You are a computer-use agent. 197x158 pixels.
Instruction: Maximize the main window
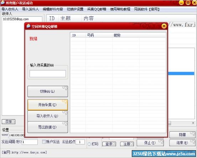click(188, 2)
